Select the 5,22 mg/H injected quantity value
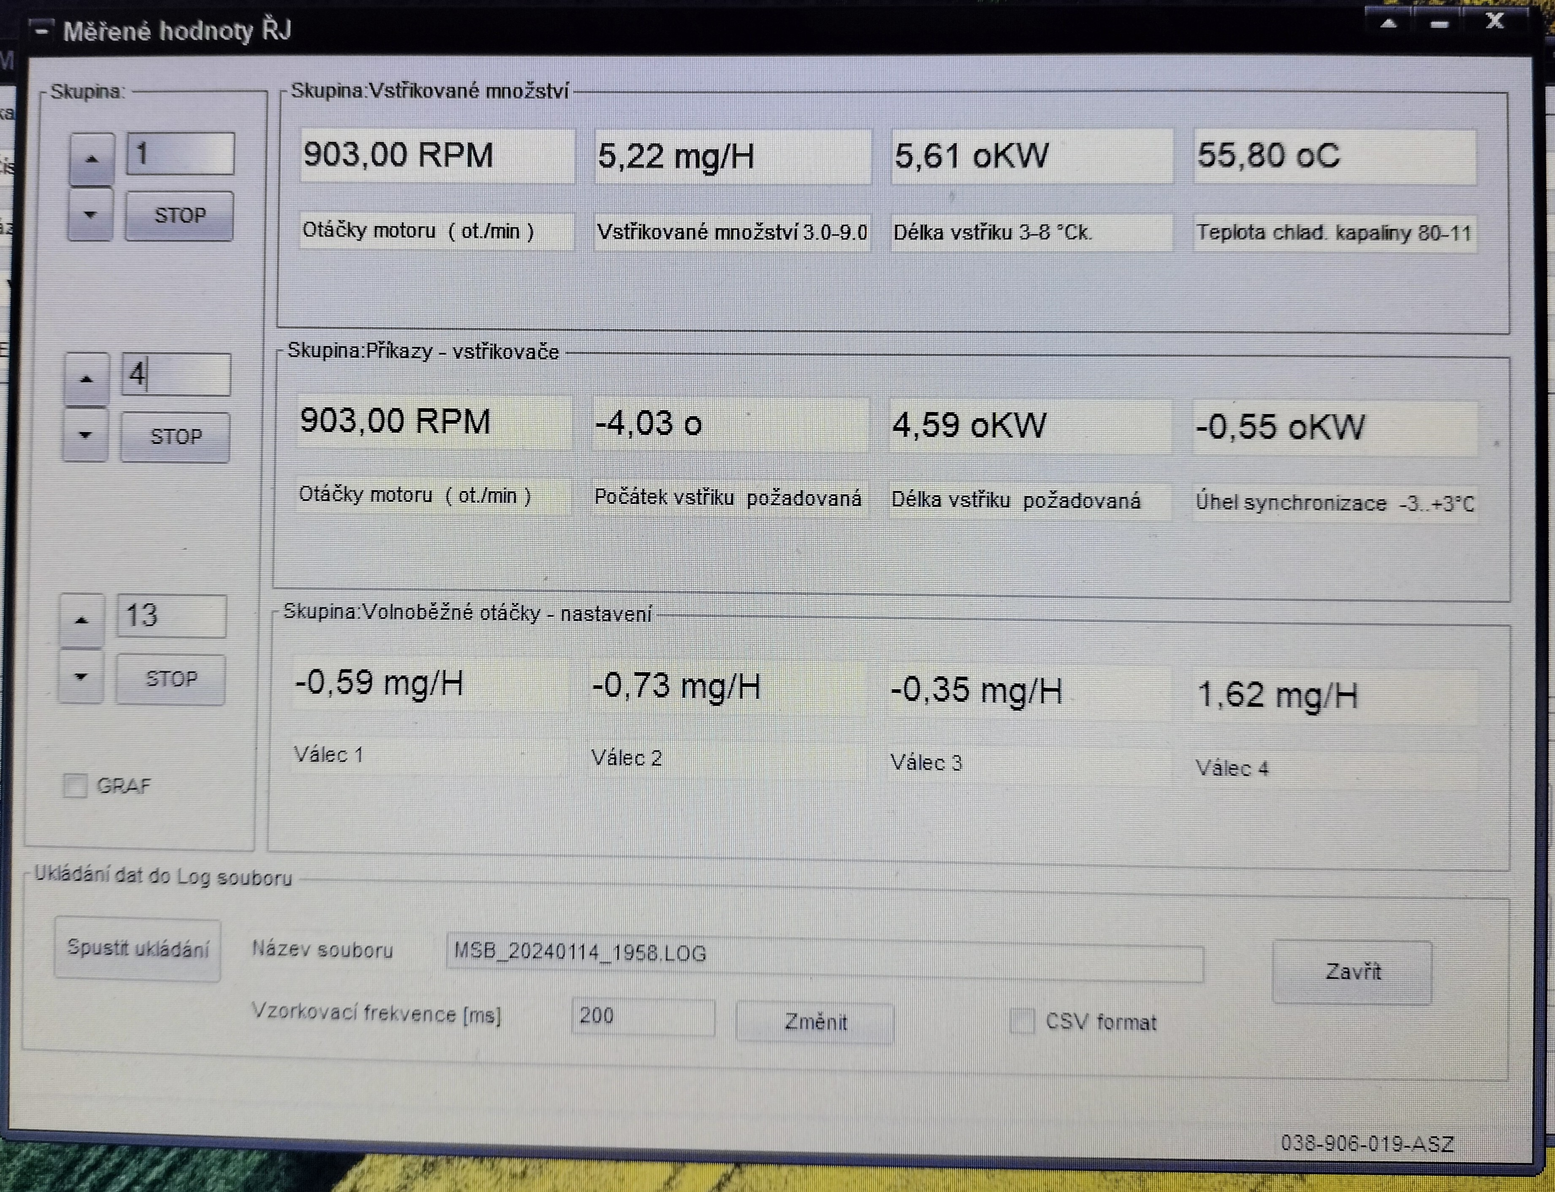The height and width of the screenshot is (1192, 1555). 733,157
